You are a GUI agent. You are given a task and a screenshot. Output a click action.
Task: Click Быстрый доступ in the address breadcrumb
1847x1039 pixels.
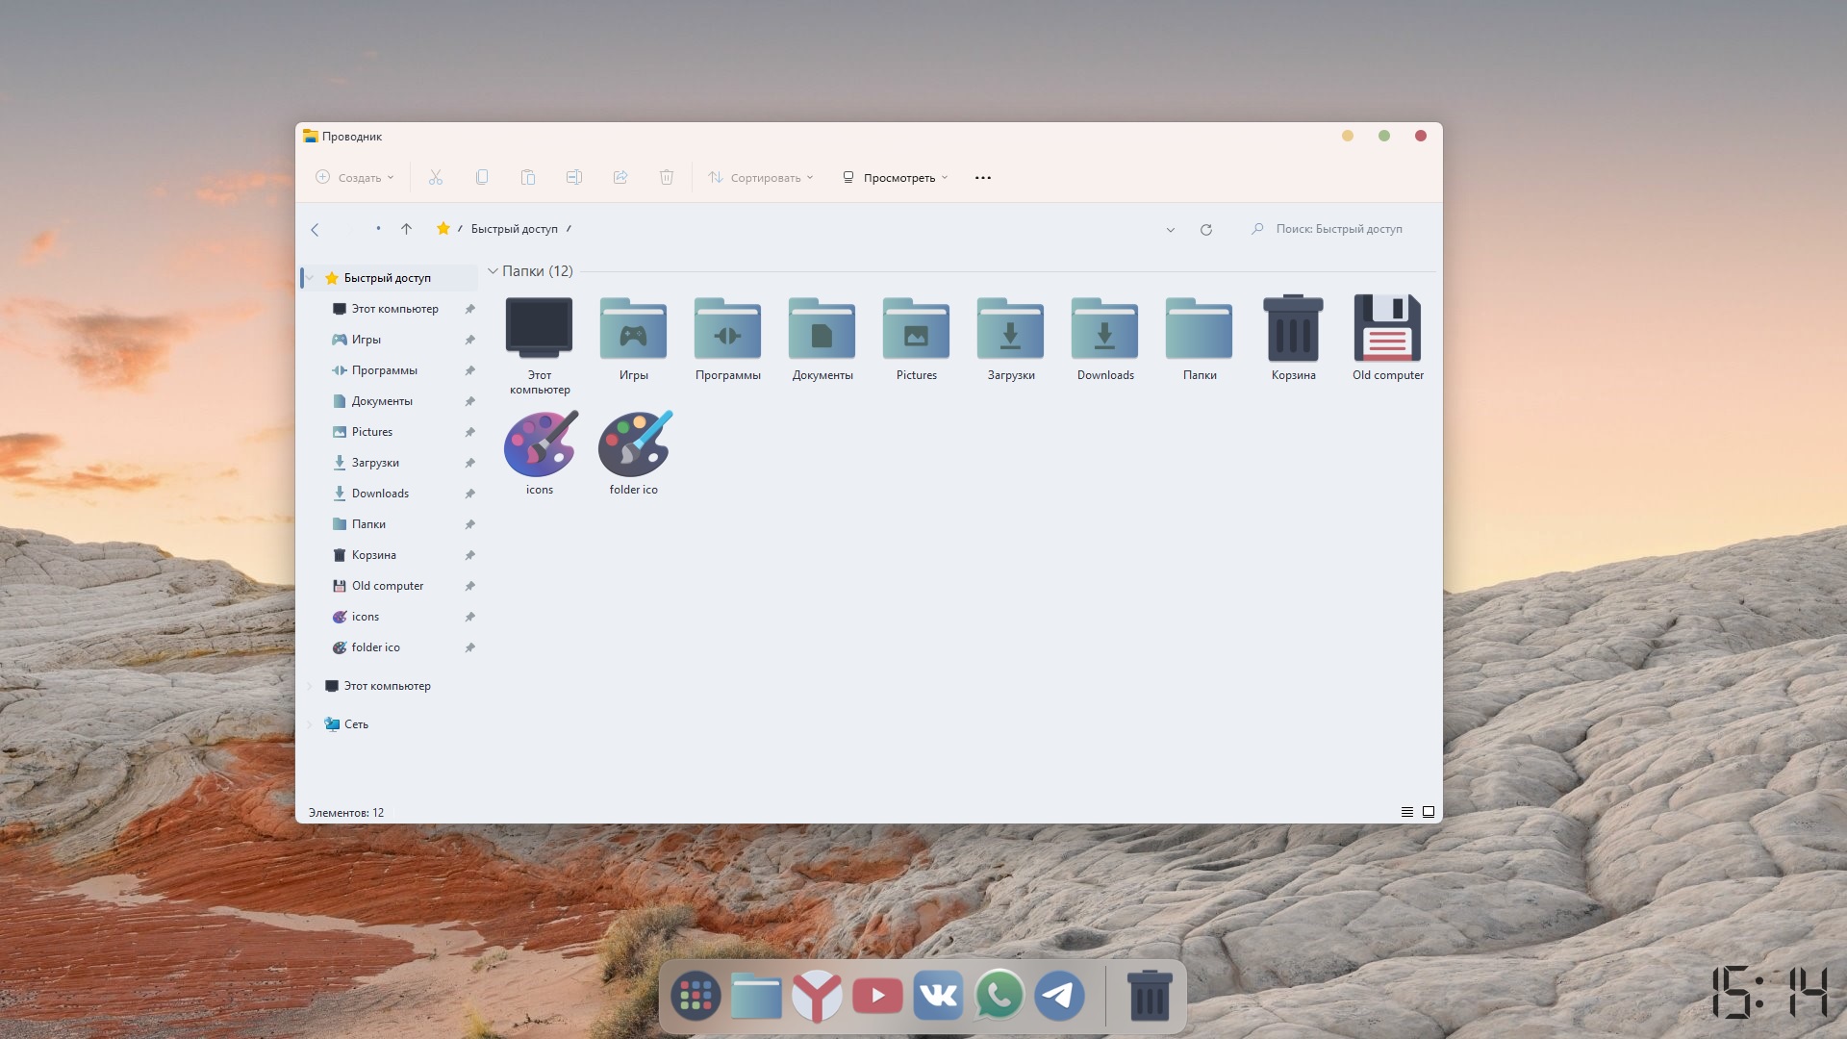click(515, 229)
